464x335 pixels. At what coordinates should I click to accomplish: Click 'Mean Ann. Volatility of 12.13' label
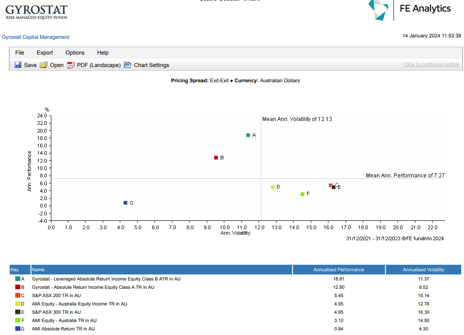coord(297,119)
